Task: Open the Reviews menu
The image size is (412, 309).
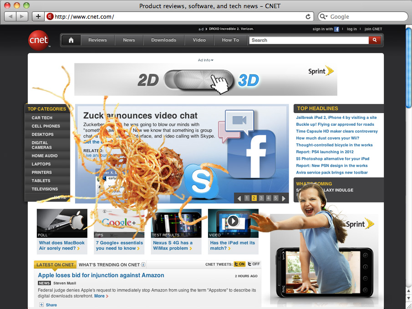Action: (97, 40)
